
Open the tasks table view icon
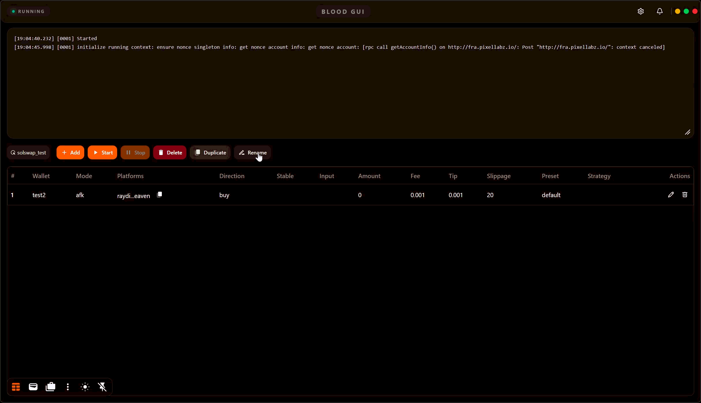[x=16, y=387]
